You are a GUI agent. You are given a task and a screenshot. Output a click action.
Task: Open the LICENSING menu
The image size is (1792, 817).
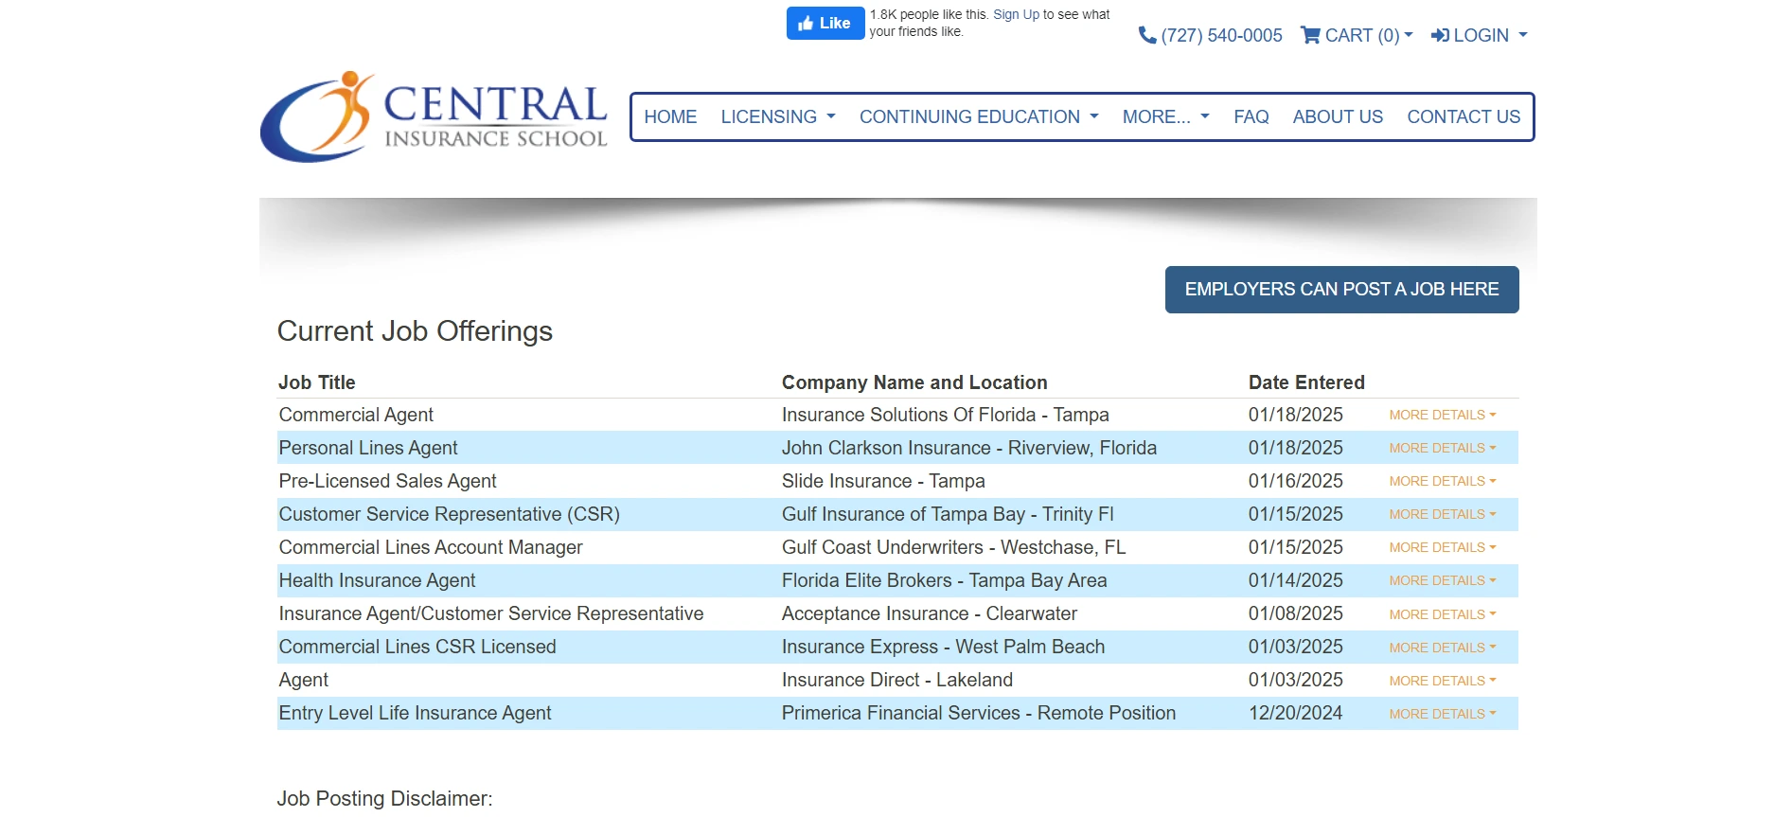(x=778, y=116)
